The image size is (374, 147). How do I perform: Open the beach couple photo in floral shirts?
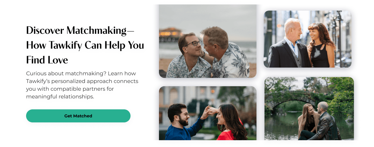[x=208, y=41]
